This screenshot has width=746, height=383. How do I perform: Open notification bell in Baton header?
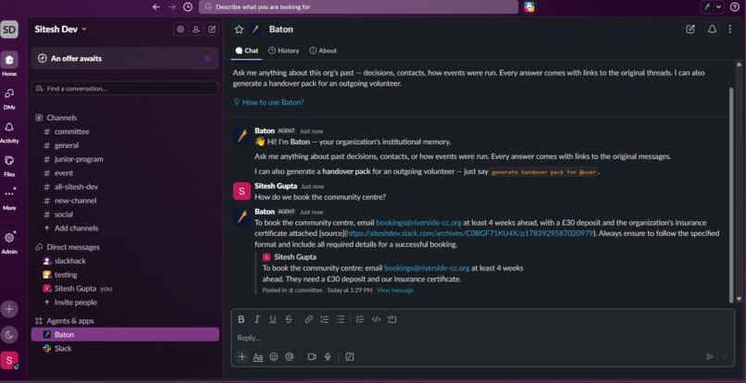[x=712, y=30]
